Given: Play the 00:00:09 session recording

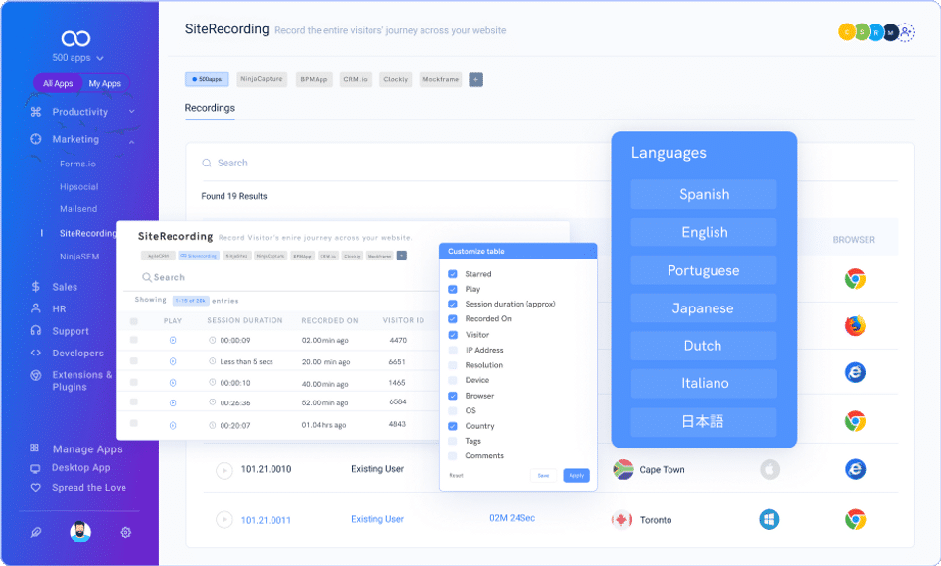Looking at the screenshot, I should (173, 340).
